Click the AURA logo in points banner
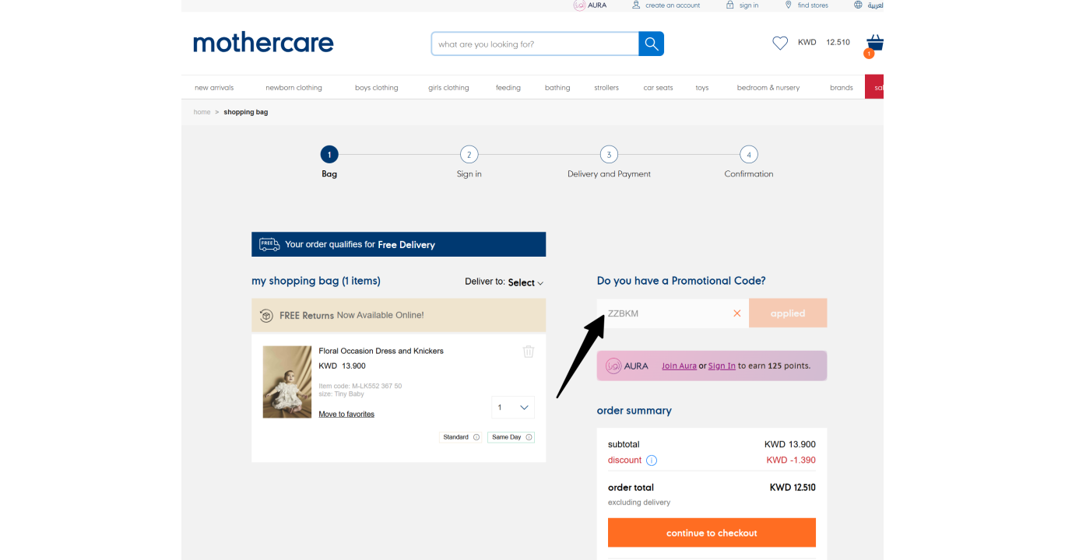The width and height of the screenshot is (1065, 560). click(627, 366)
